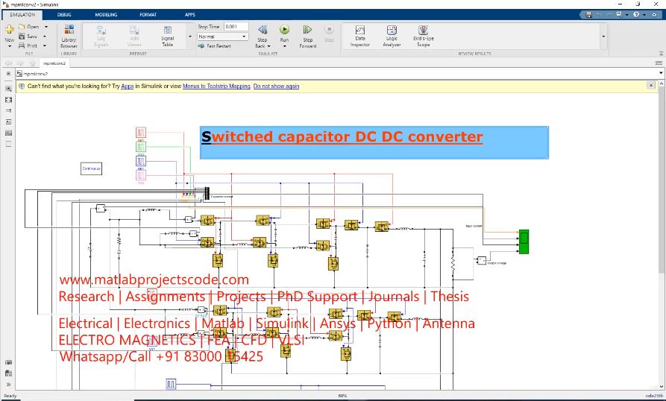Click the Annotation tool in left palette
Screen dimensions: 666x401
click(x=8, y=121)
